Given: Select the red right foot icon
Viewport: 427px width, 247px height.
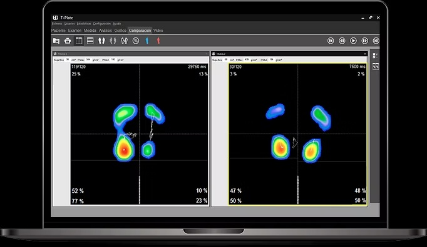Looking at the screenshot, I should [158, 41].
